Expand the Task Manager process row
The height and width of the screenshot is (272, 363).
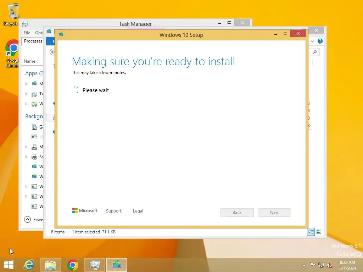pos(26,93)
